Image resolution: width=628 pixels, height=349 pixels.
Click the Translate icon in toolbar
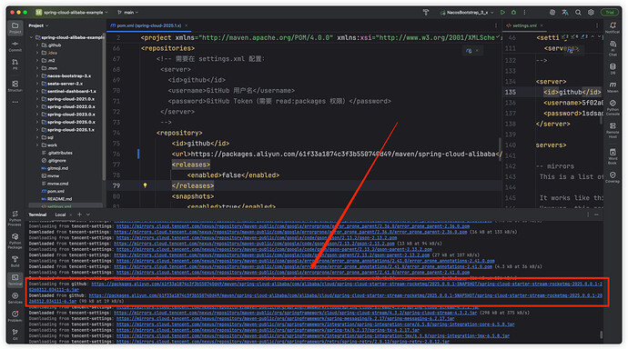(565, 13)
